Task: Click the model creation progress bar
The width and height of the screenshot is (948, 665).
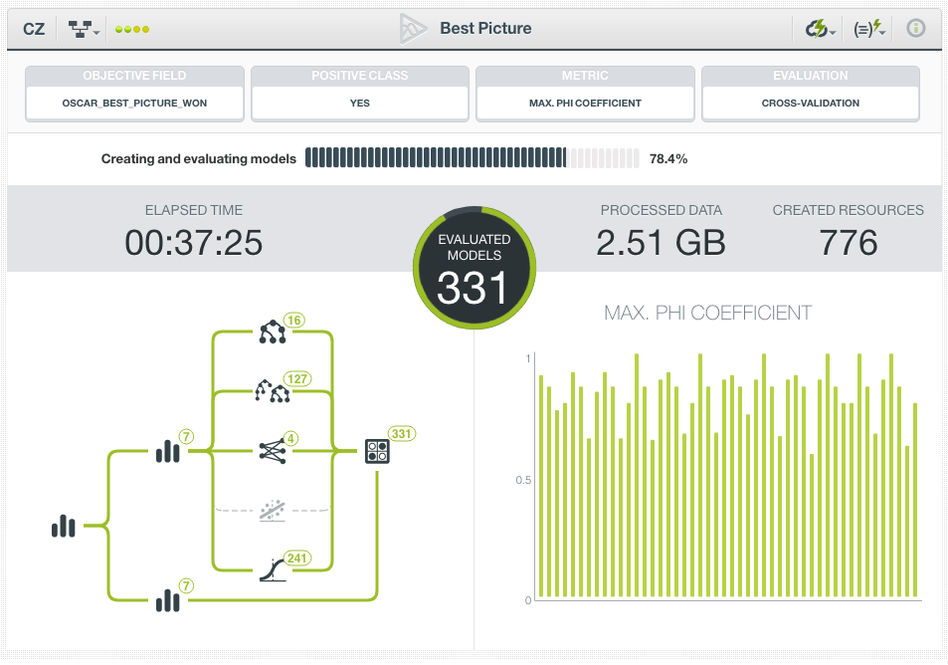Action: [473, 158]
